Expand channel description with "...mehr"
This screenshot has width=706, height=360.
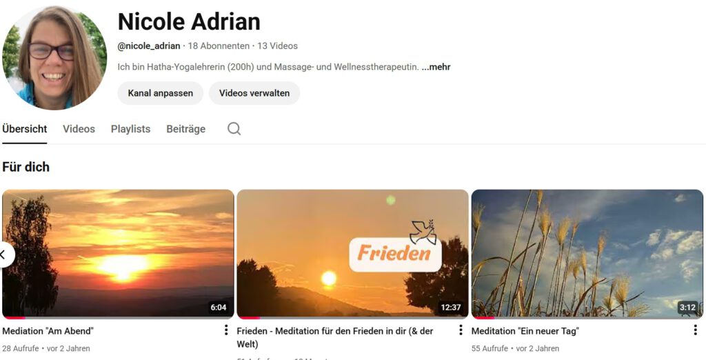(436, 67)
